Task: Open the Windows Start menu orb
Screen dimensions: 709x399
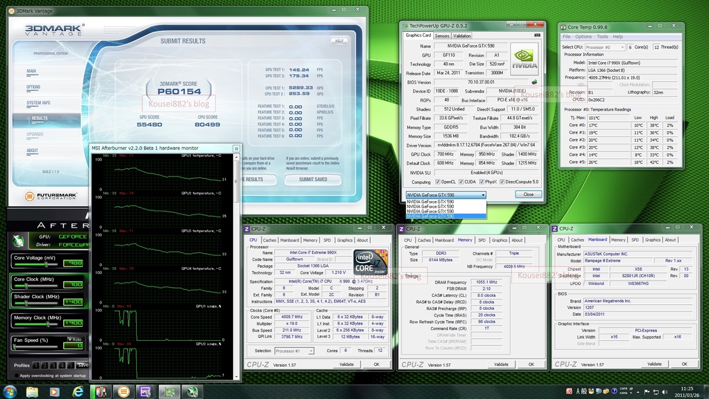Action: 10,392
